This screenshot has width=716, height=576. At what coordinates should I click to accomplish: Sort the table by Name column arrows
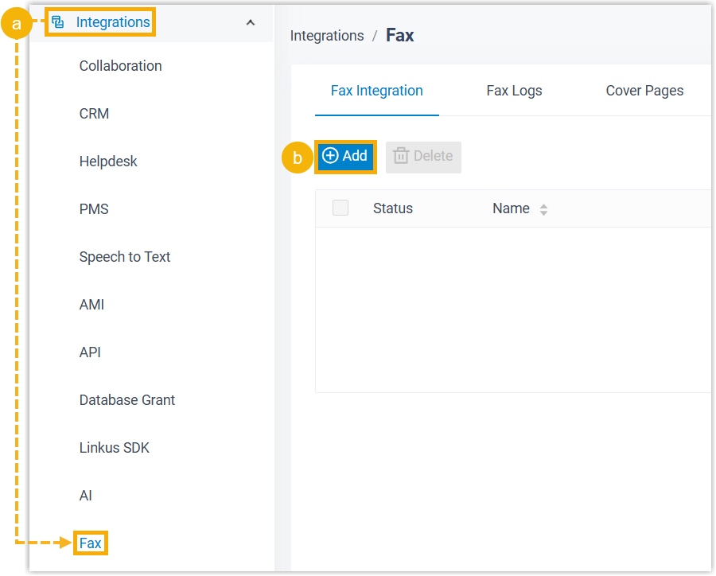coord(543,209)
